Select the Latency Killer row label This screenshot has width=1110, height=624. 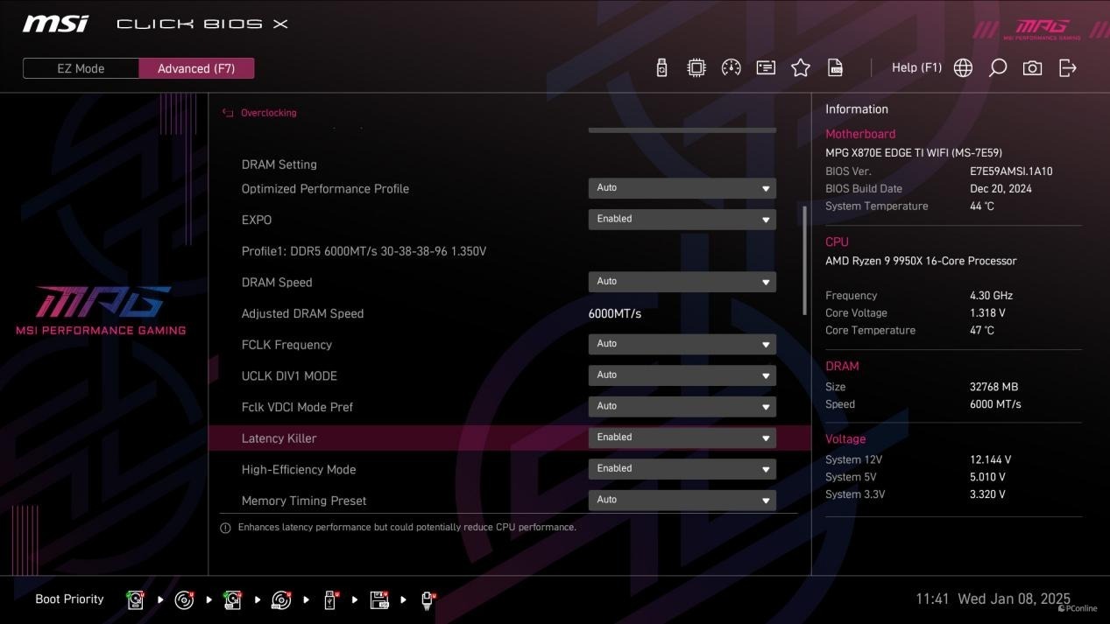[x=279, y=438]
